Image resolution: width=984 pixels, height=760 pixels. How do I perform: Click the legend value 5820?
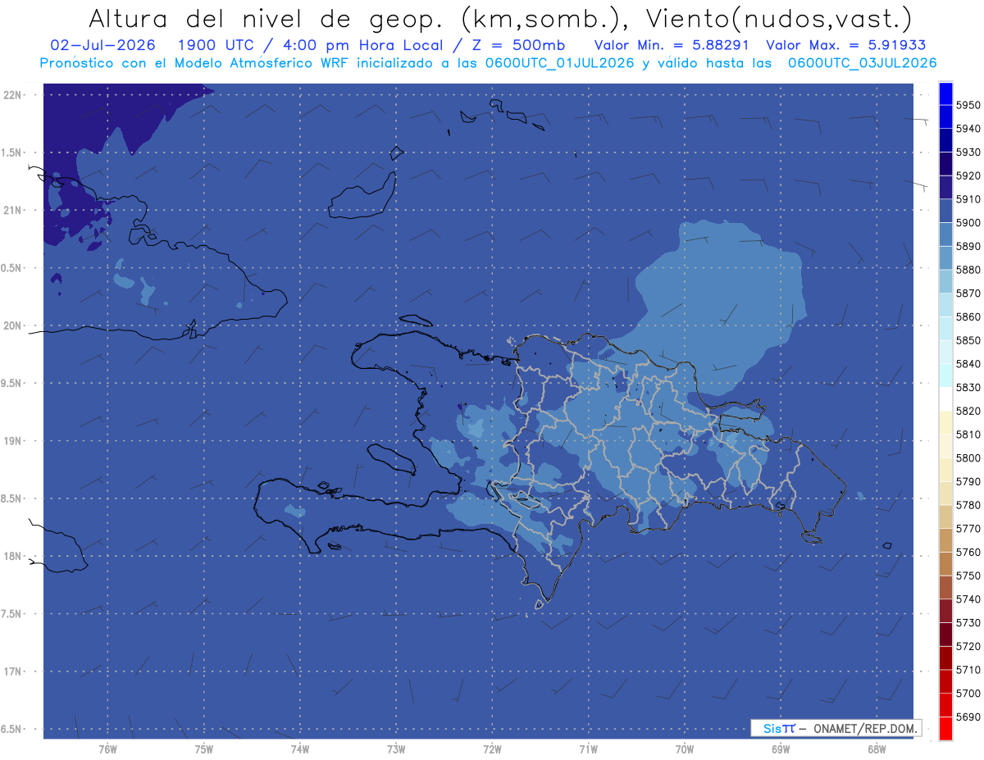[x=968, y=411]
